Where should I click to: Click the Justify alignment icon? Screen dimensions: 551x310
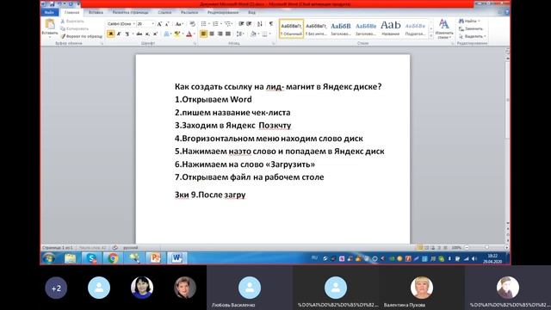click(x=228, y=34)
